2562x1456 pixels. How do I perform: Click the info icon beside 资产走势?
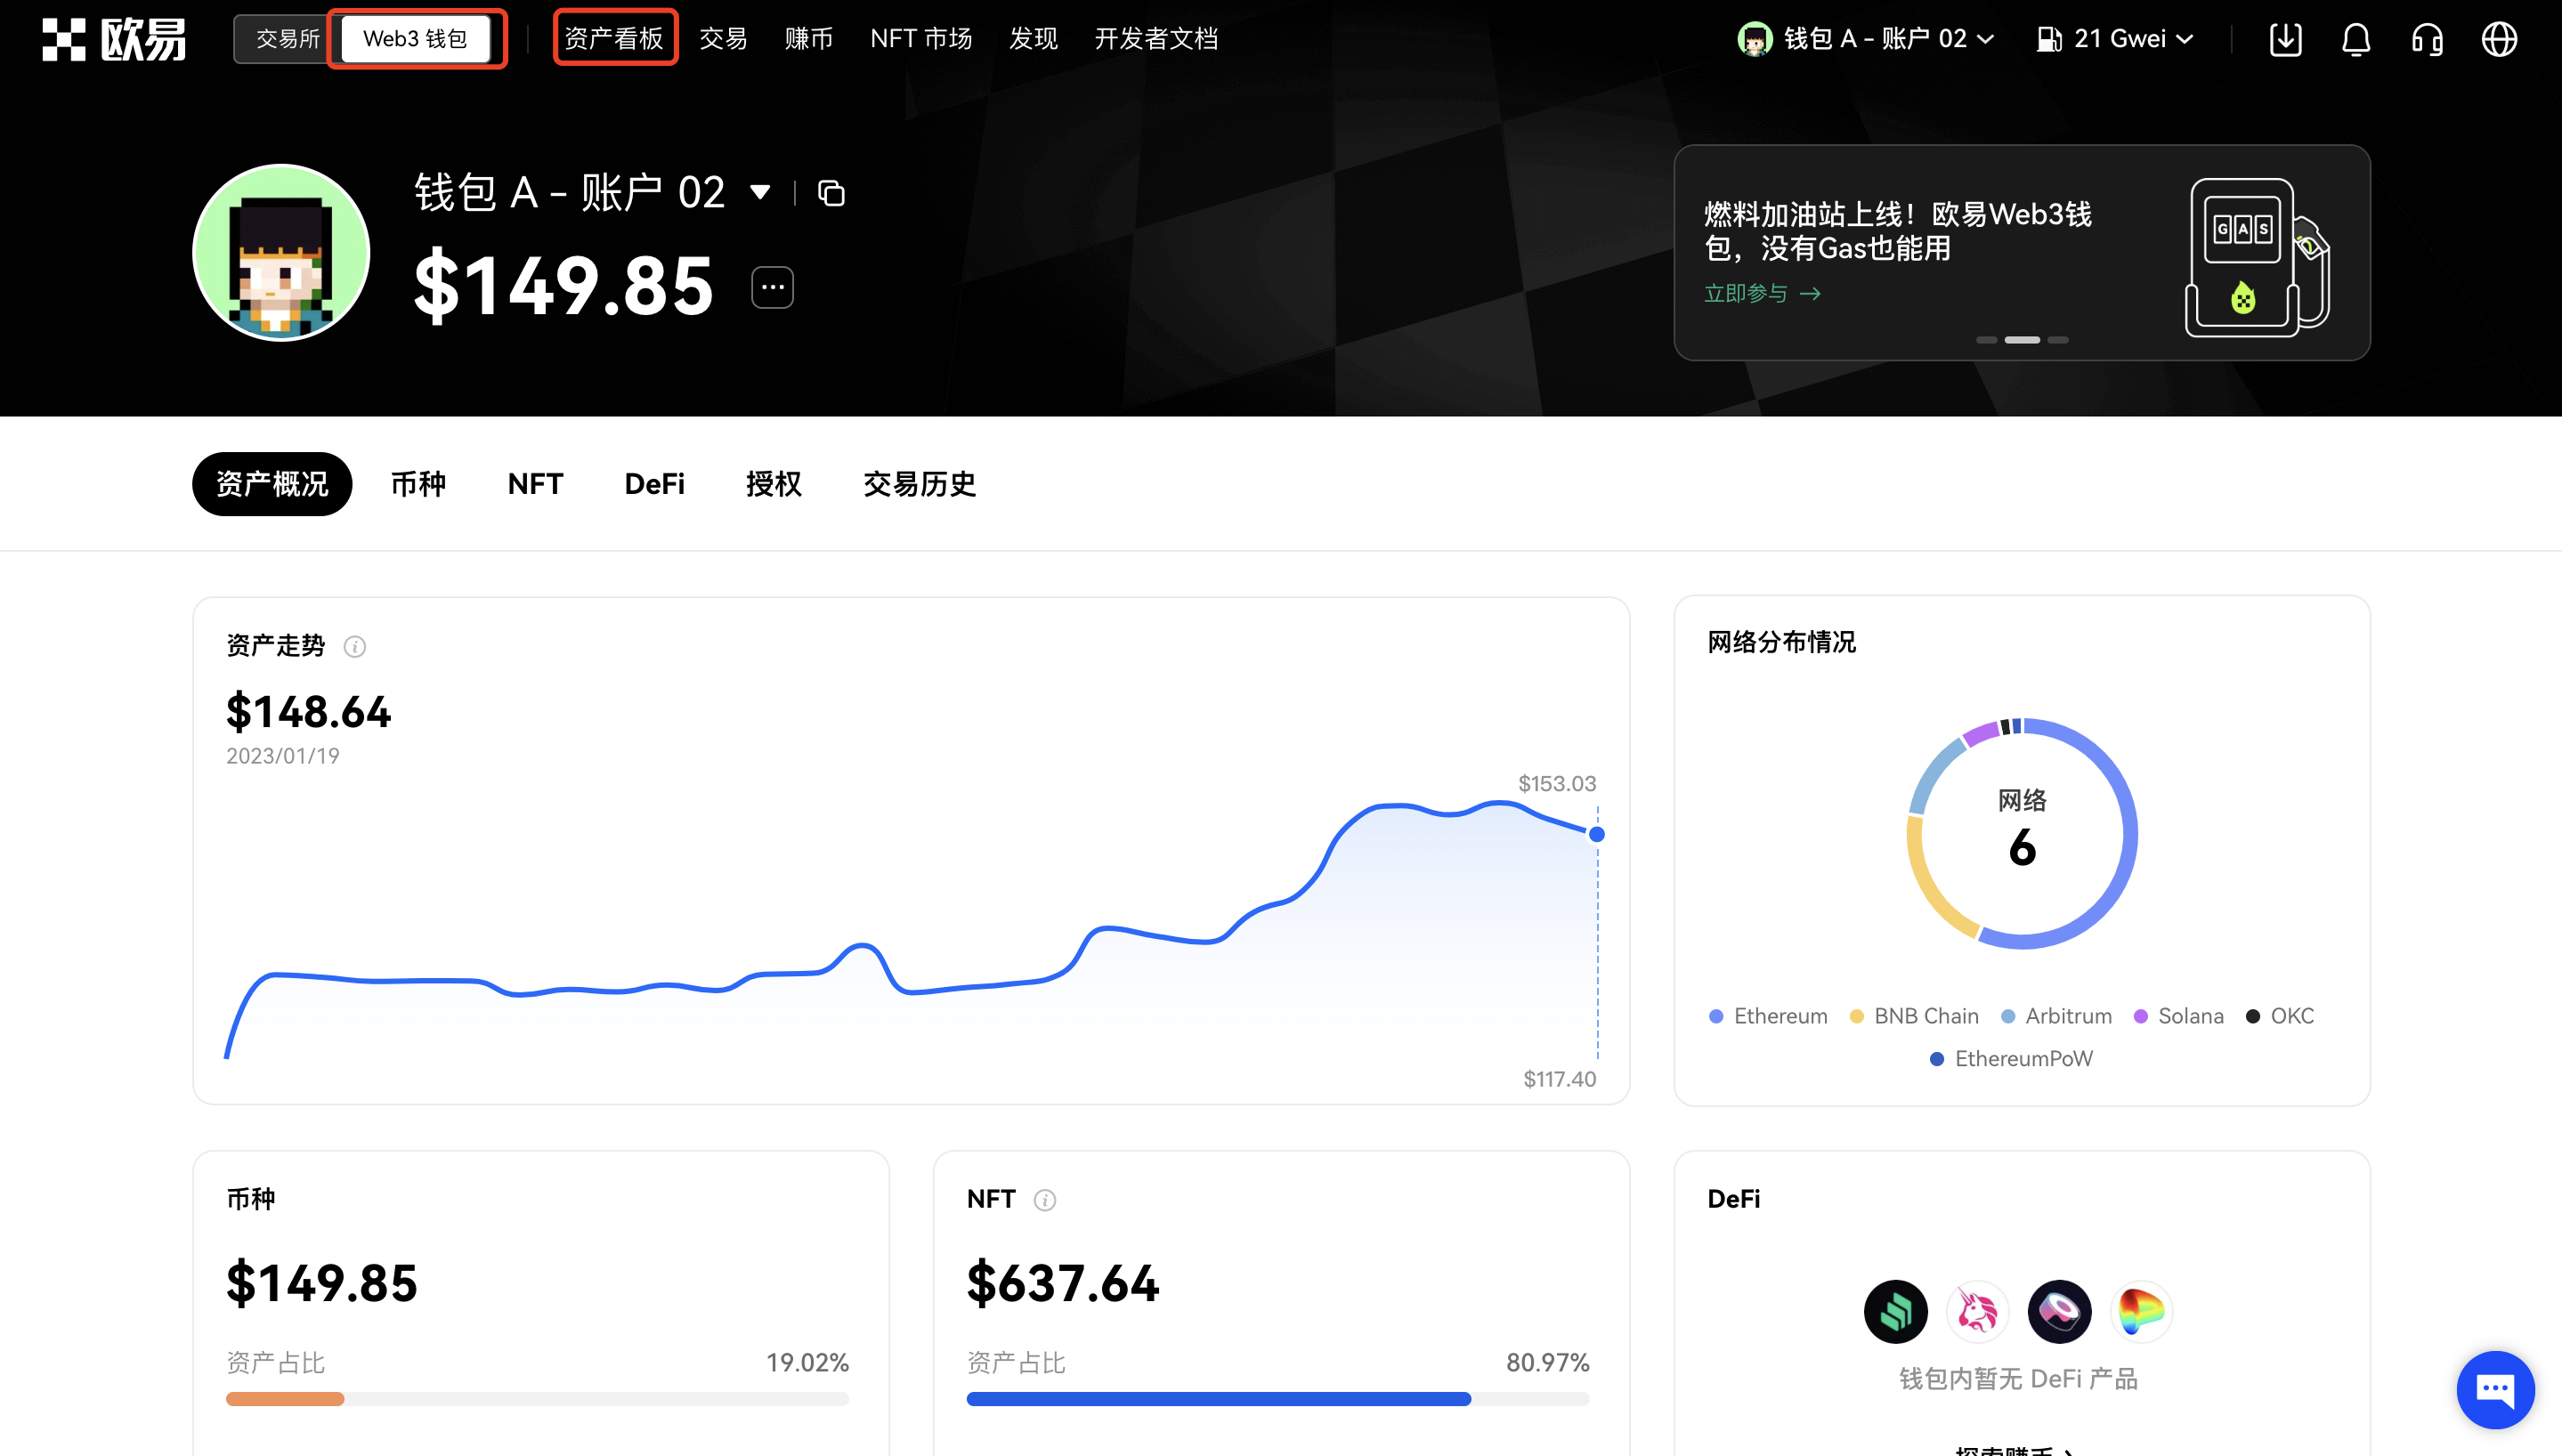tap(354, 647)
